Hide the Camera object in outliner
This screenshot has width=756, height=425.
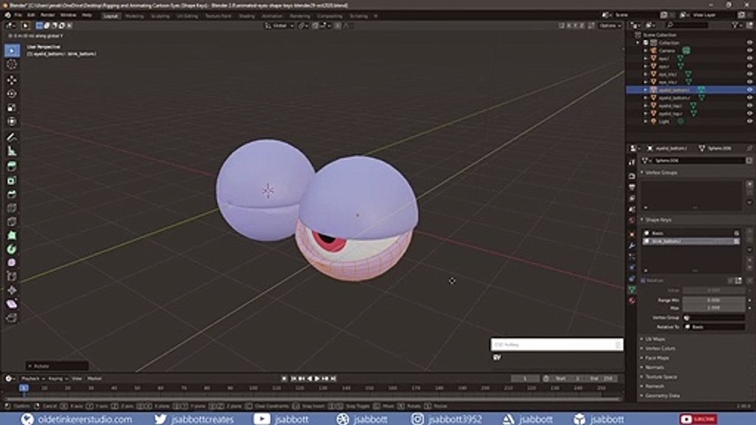[x=750, y=51]
